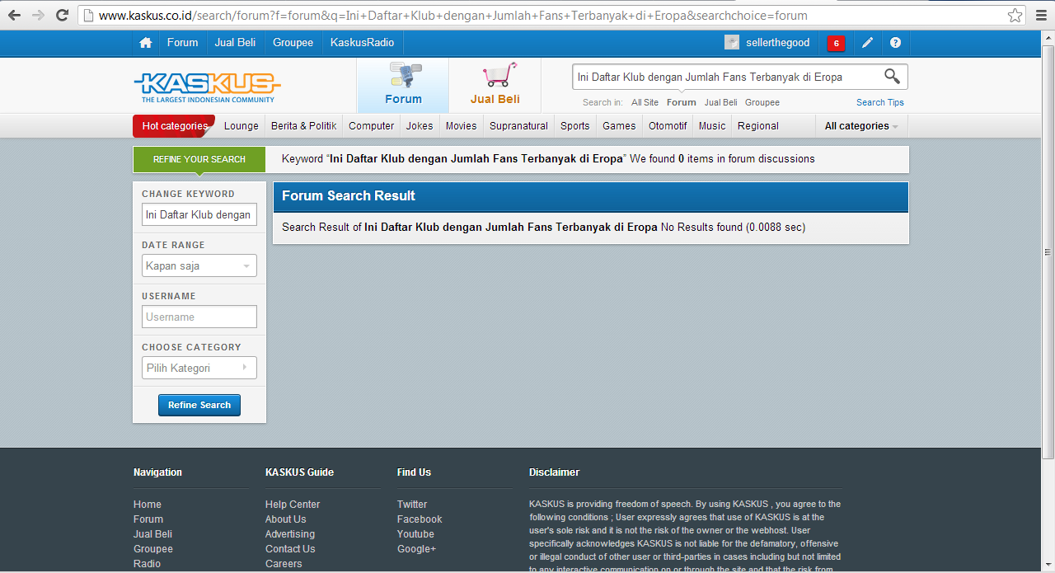Open the Kapan saja date range dropdown

click(x=199, y=265)
